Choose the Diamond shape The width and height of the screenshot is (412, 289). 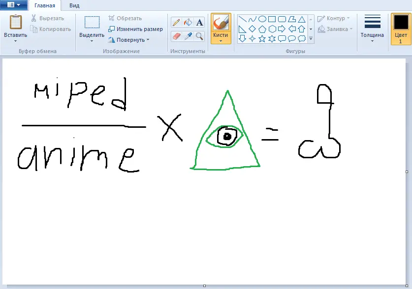click(252, 29)
